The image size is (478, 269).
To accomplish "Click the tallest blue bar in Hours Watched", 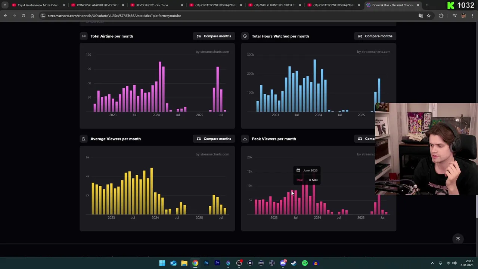I will (x=315, y=86).
